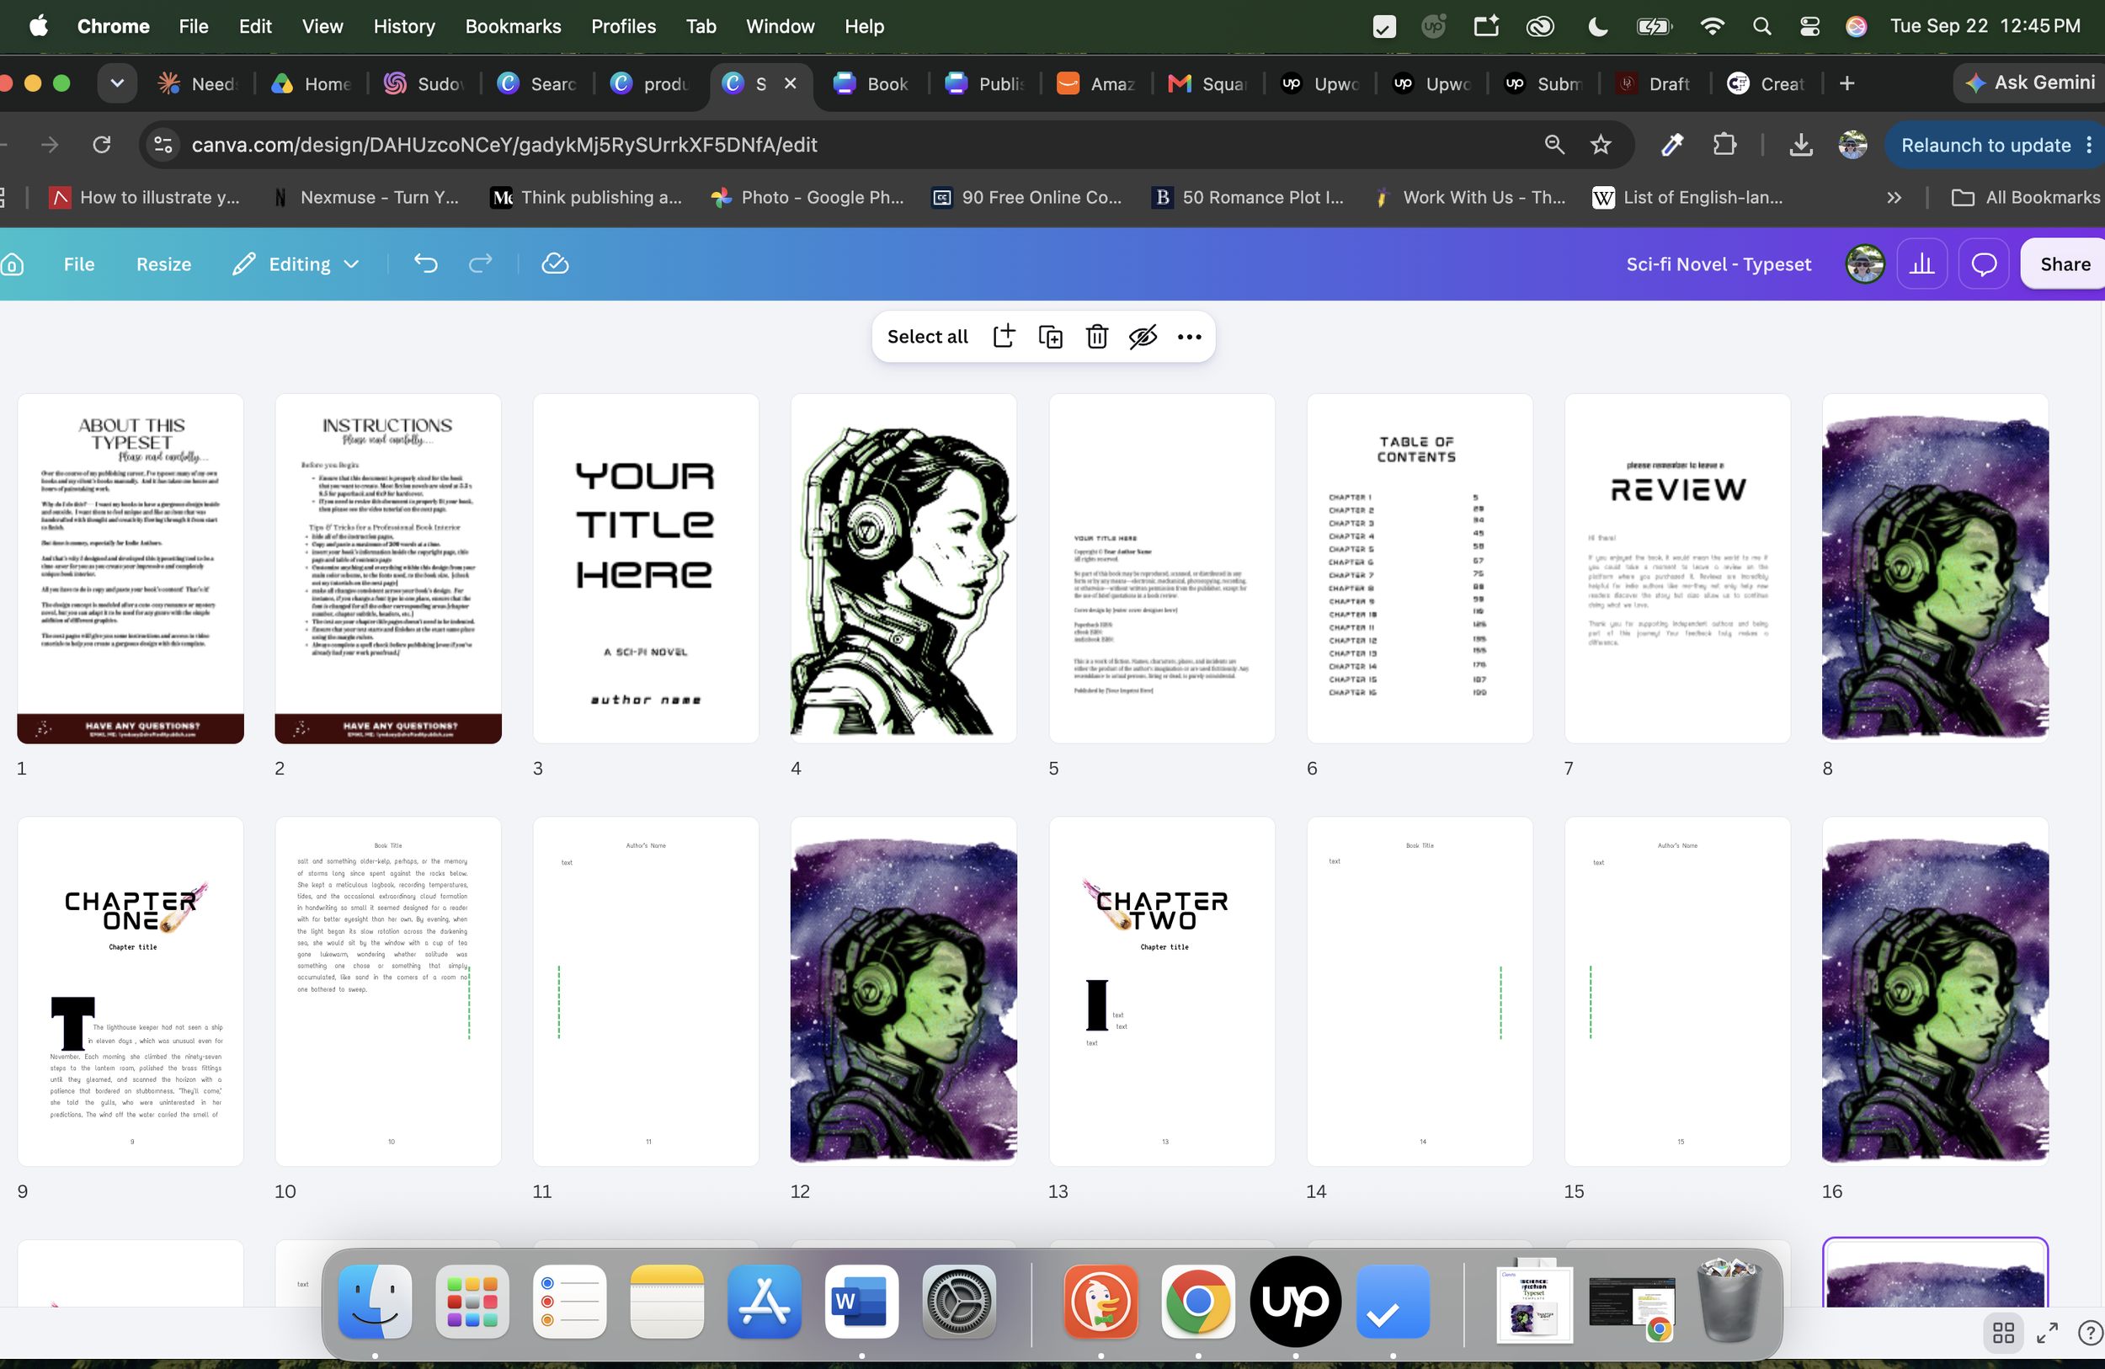Open the Canva user avatar

[1864, 264]
